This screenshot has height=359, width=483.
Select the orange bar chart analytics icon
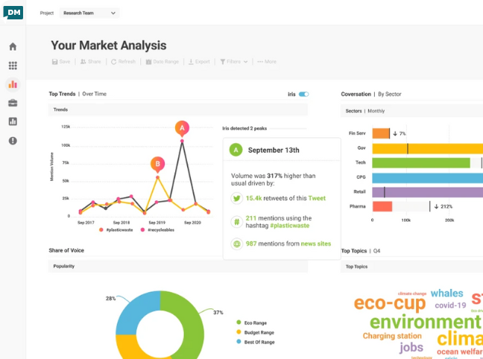[x=13, y=84]
